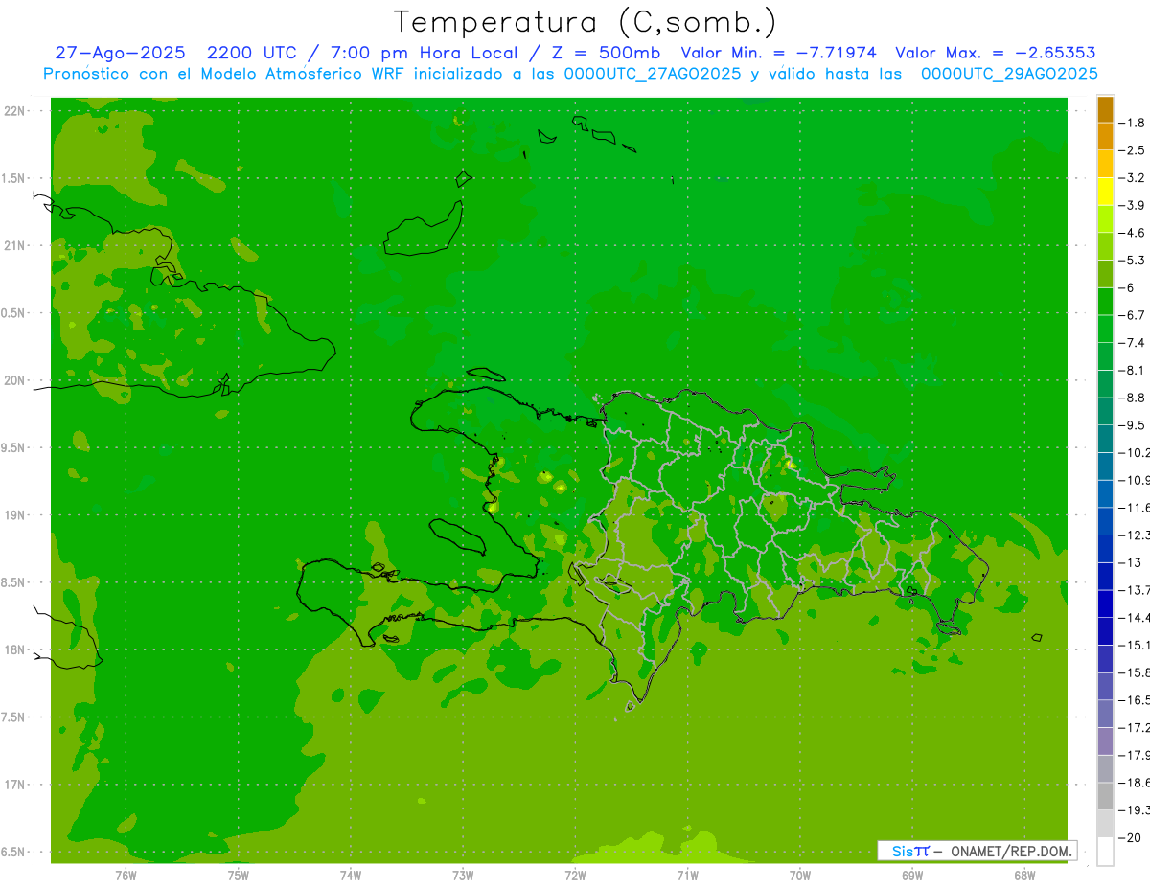Click 'Valor Min. = -7.71974' text
This screenshot has width=1150, height=888.
click(x=778, y=54)
